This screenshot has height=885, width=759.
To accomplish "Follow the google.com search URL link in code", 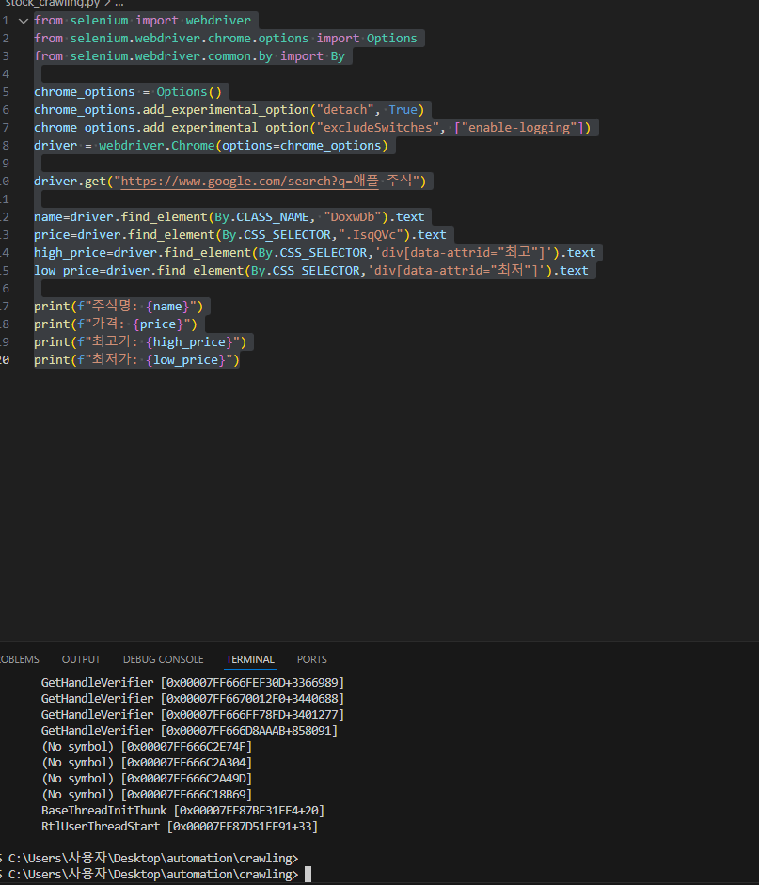I will (x=249, y=182).
